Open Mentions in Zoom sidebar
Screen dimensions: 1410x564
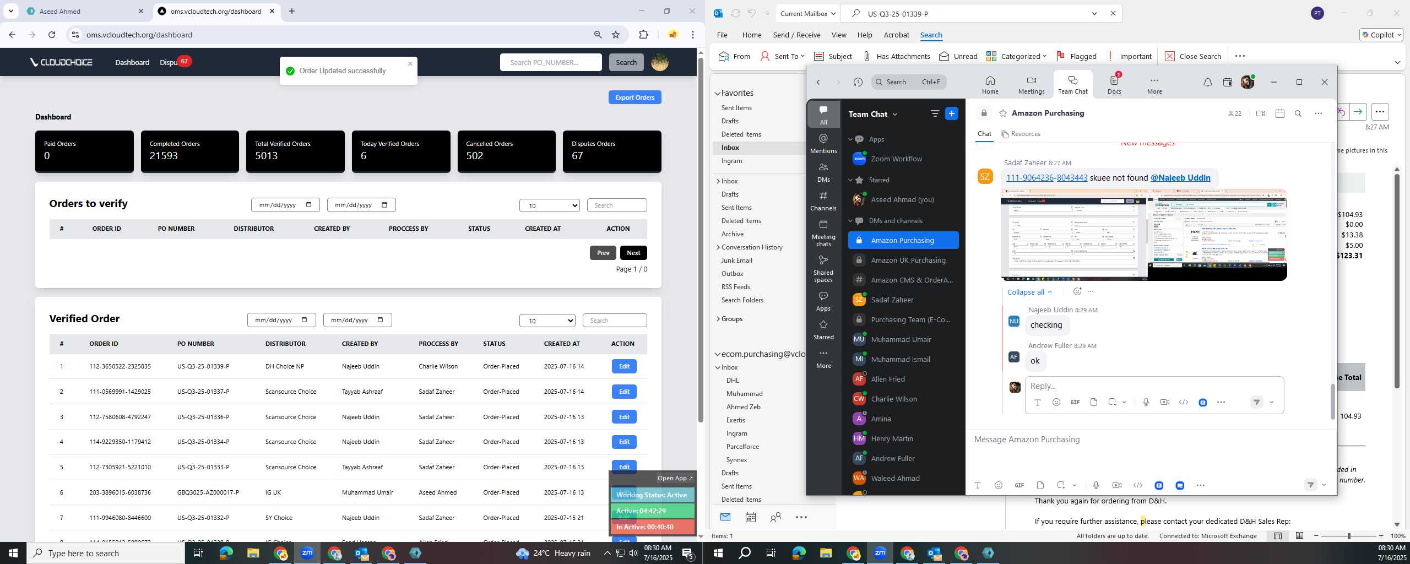coord(823,143)
